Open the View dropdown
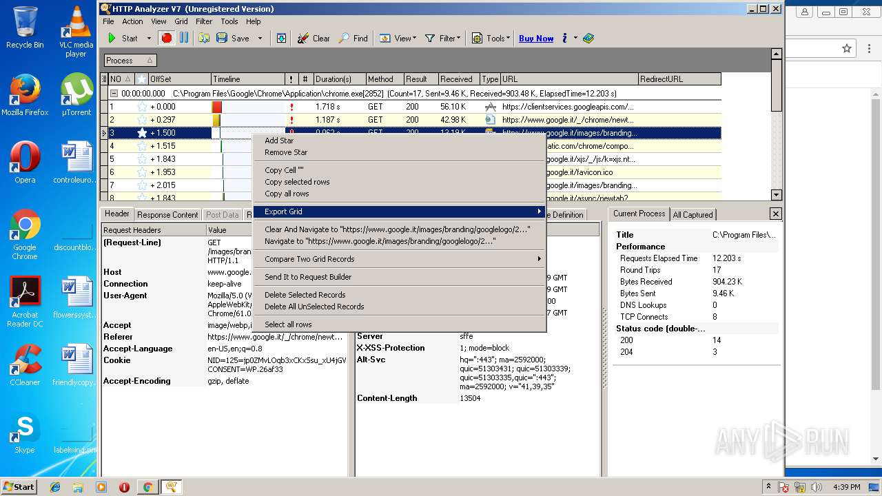 [x=398, y=39]
